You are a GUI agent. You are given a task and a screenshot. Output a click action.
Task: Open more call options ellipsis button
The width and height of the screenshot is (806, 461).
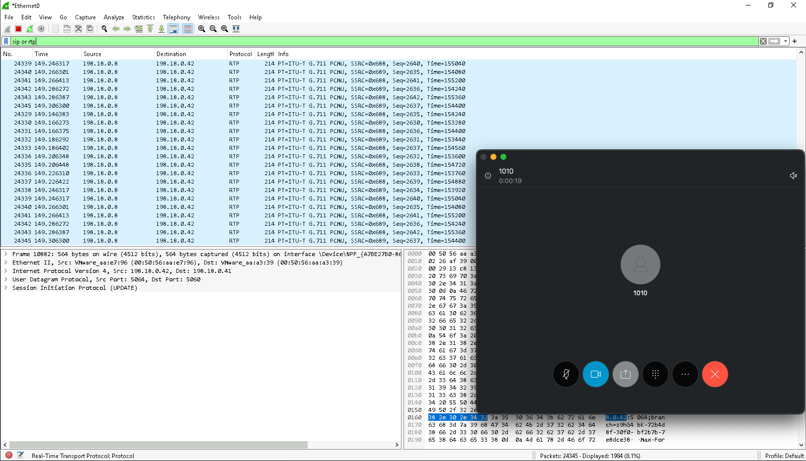685,374
